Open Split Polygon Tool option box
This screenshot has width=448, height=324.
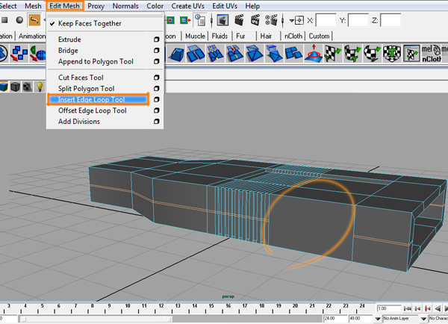156,89
